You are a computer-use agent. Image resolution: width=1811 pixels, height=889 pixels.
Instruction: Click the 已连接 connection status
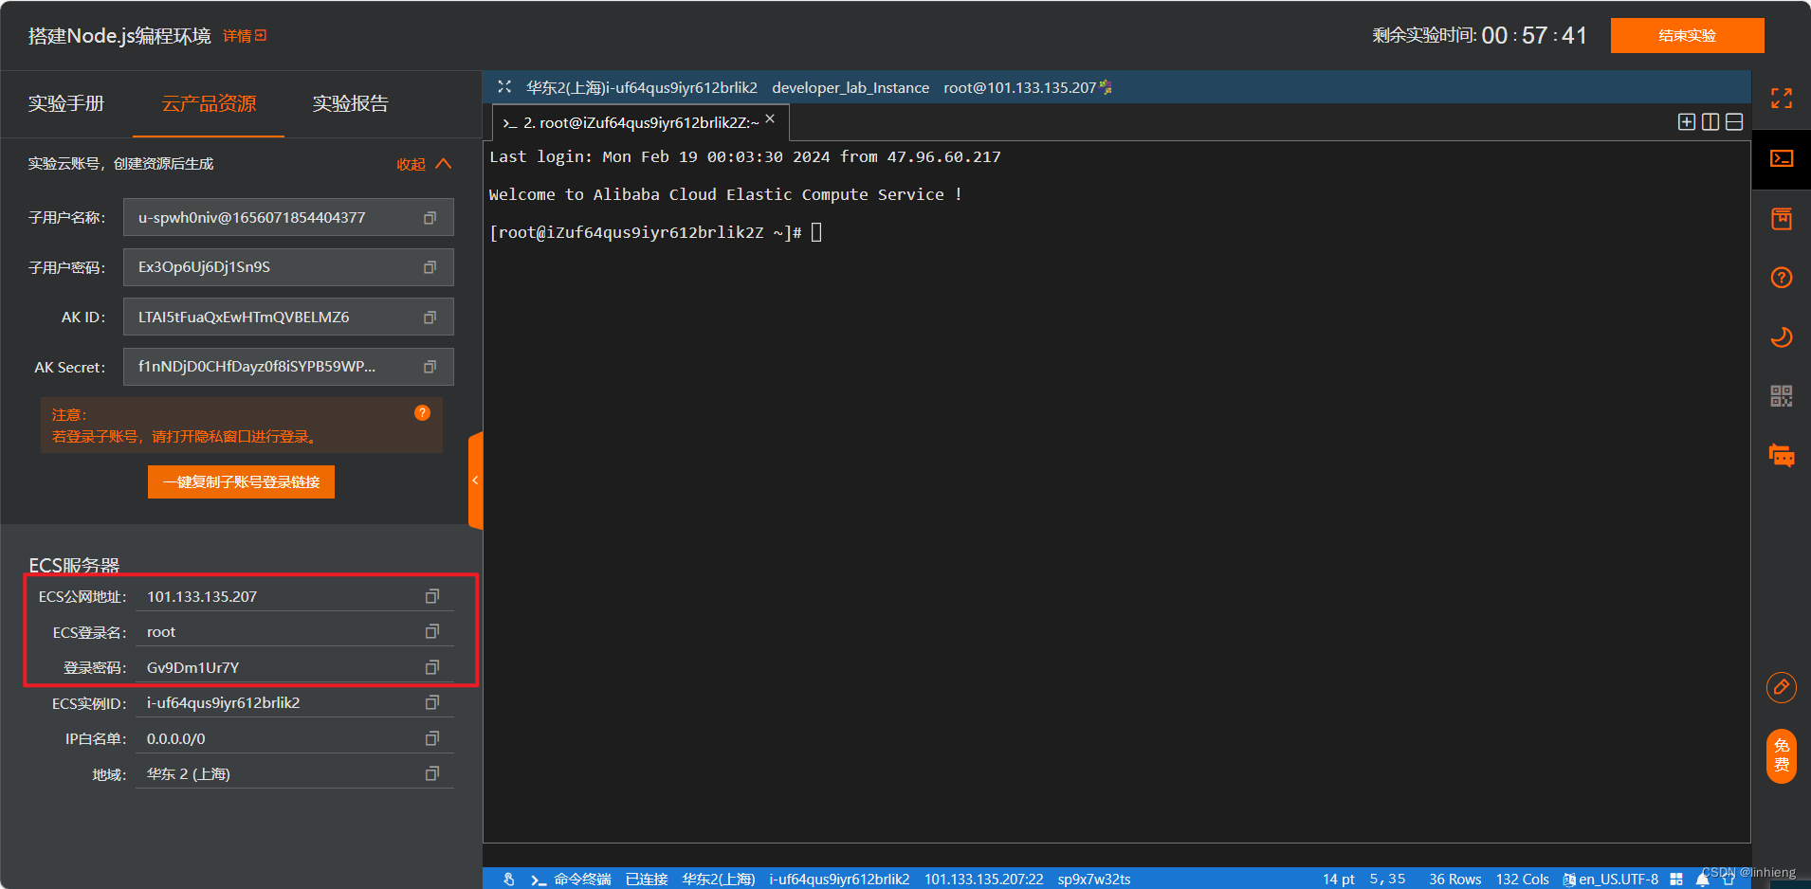[647, 880]
